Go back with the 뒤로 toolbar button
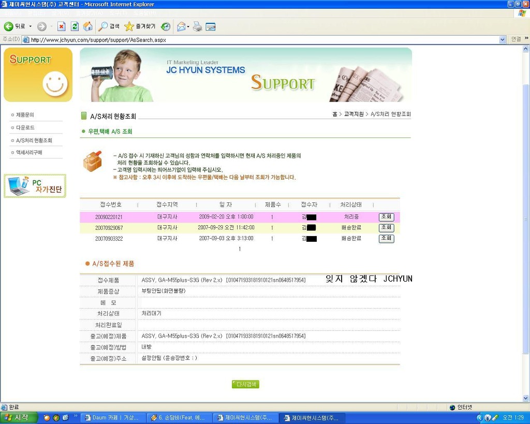Screen dimensions: 530x424 tap(14, 26)
